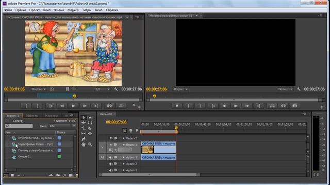The image size is (330, 185).
Task: Open program monitor playback resolution dropdown
Action: click(285, 89)
